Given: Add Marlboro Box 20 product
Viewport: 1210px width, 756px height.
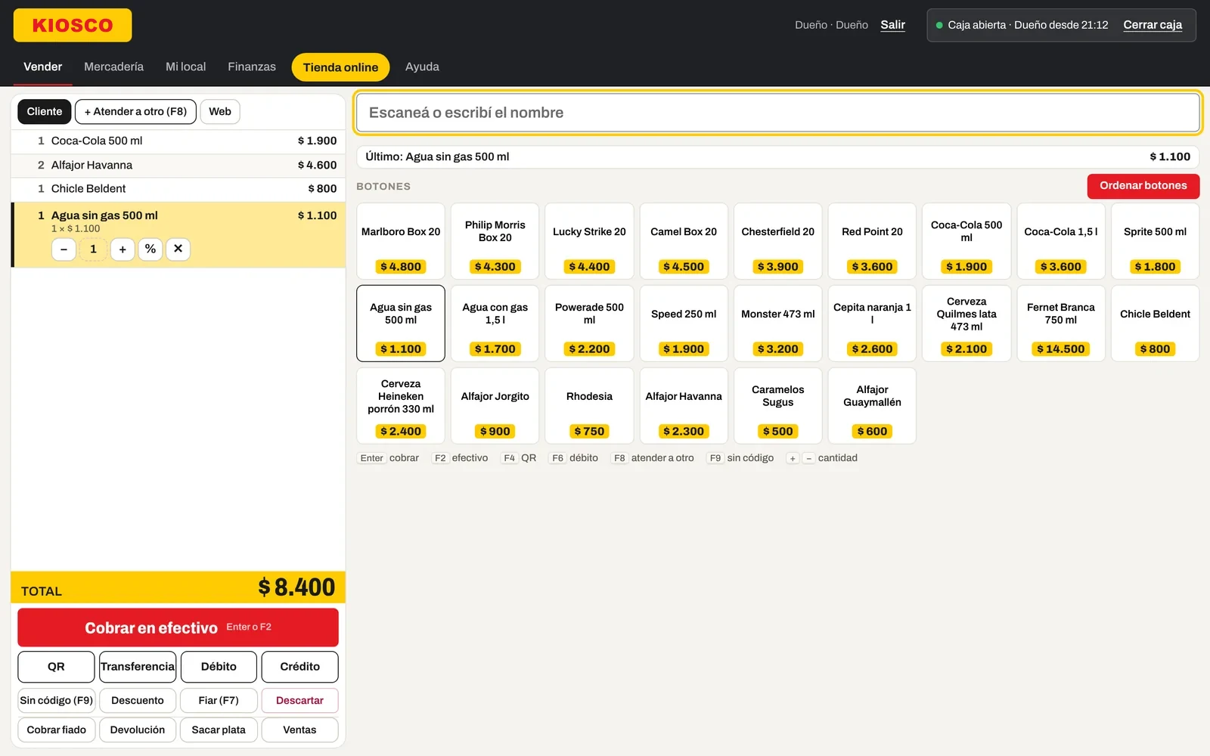Looking at the screenshot, I should pos(401,240).
